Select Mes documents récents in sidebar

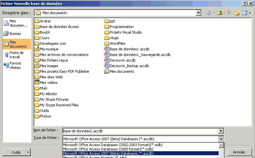click(x=16, y=23)
